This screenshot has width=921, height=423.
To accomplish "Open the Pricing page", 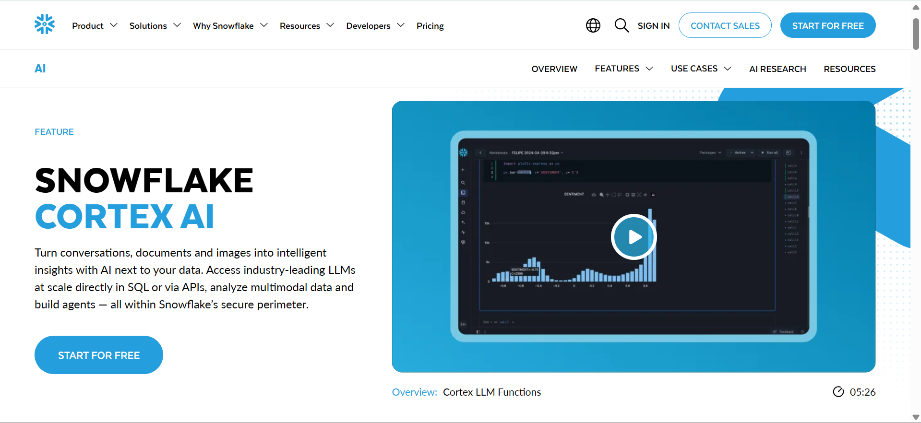I will click(x=430, y=25).
